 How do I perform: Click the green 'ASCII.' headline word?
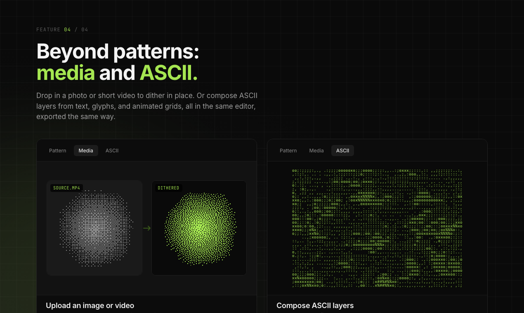(169, 72)
